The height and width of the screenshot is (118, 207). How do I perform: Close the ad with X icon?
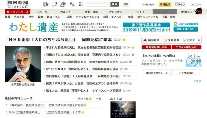(x=200, y=81)
